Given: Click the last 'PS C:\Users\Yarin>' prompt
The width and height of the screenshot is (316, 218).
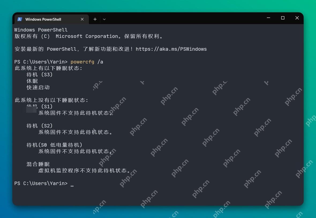Looking at the screenshot, I should [41, 183].
